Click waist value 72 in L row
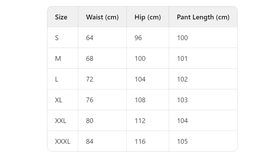Viewport: 265px width, 158px height. pyautogui.click(x=89, y=79)
